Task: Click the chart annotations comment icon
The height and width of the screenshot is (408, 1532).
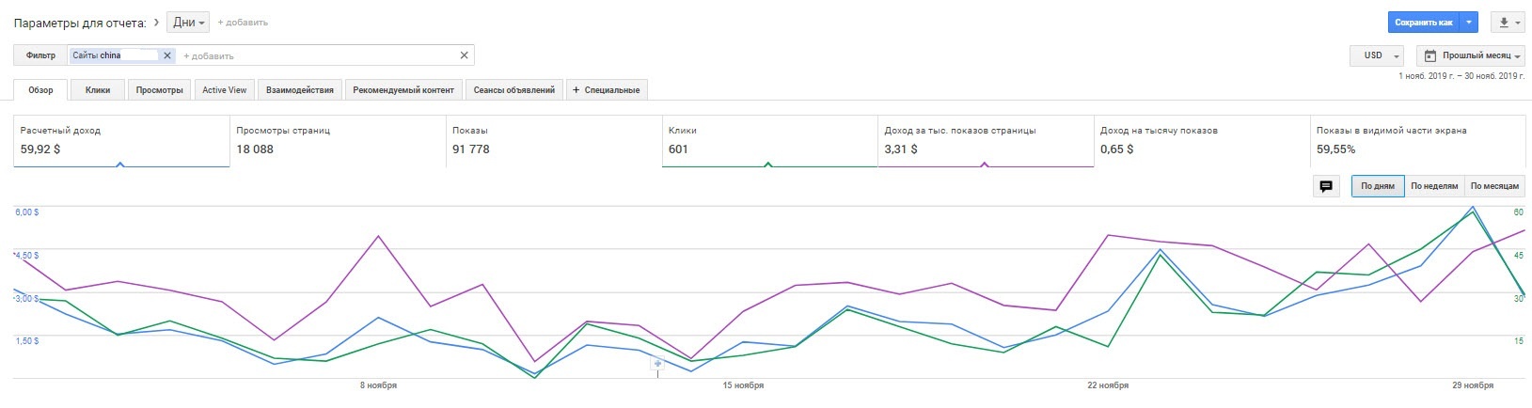Action: click(x=1326, y=186)
